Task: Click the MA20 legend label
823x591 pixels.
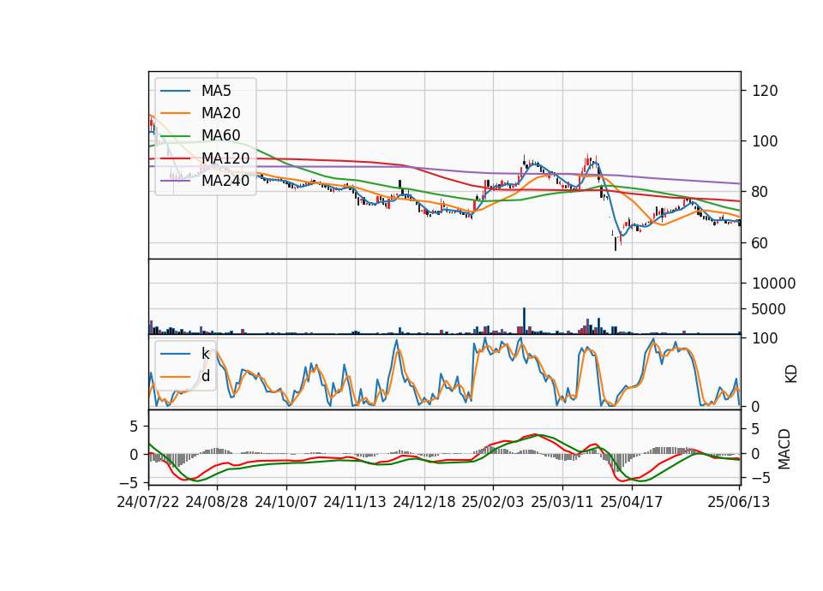Action: [x=221, y=113]
